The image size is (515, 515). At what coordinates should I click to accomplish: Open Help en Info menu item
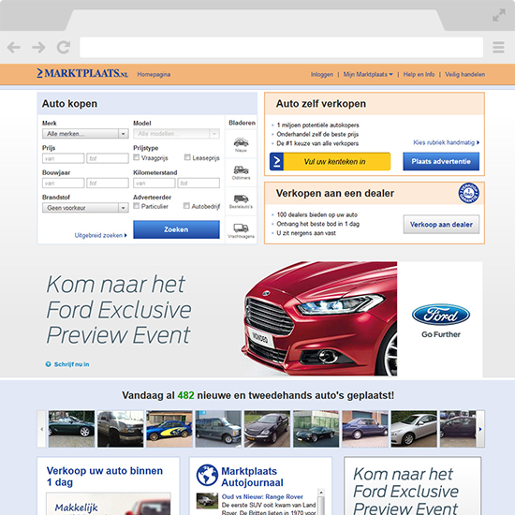[419, 74]
